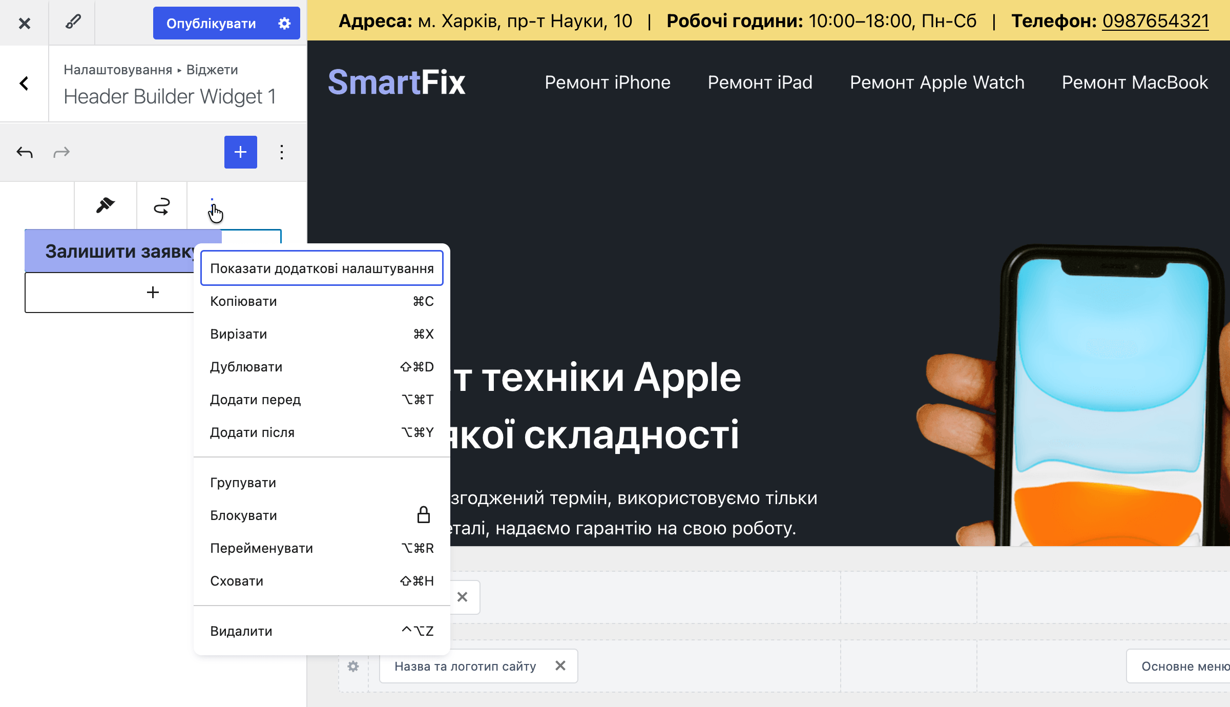Open the Ремонт Apple Watch nav link
Screen dimensions: 1230x707
click(x=937, y=82)
